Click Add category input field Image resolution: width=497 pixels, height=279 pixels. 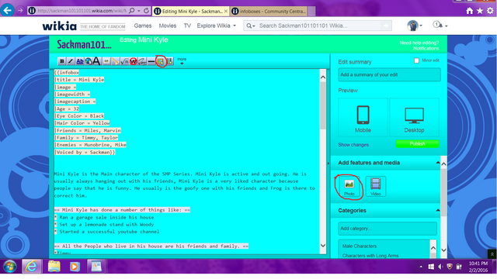point(388,229)
